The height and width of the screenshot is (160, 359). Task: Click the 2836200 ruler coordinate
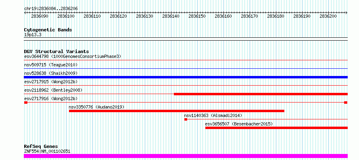(x=328, y=16)
